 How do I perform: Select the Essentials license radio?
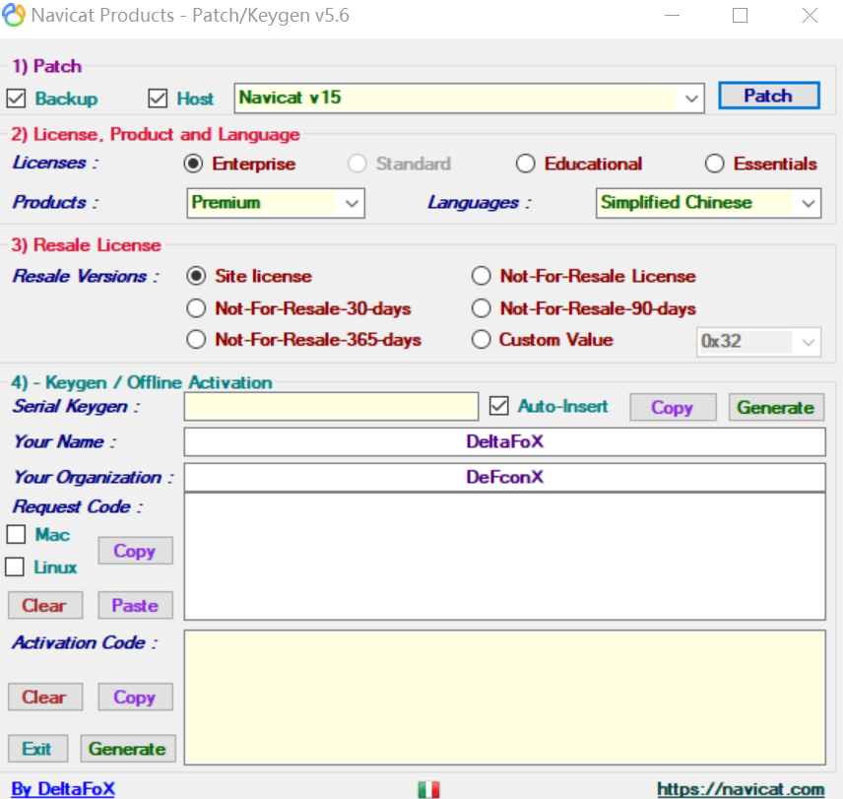(715, 164)
